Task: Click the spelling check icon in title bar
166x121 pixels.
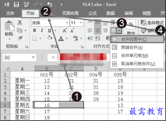Action: (26, 5)
